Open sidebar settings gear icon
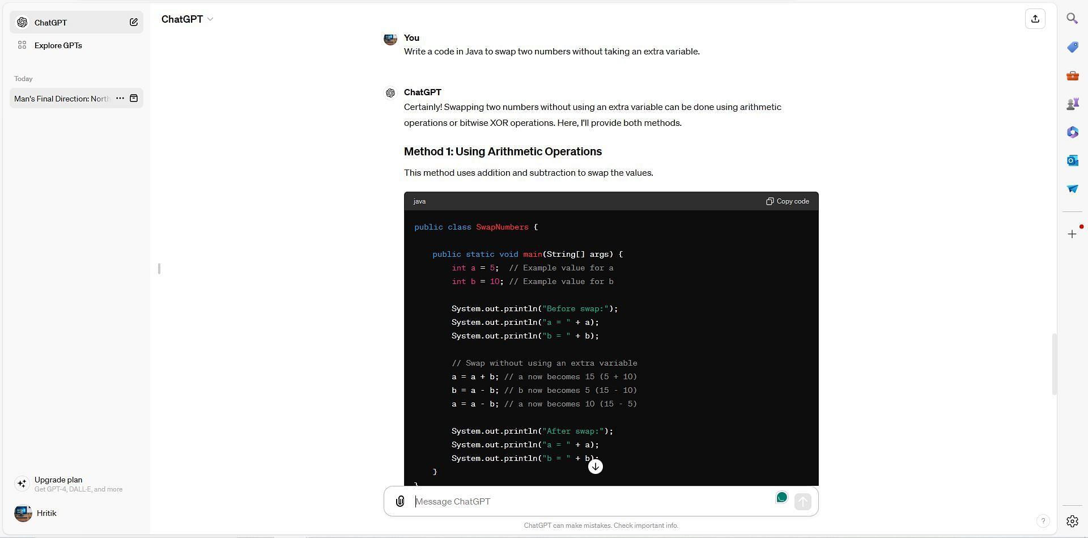This screenshot has height=538, width=1088. coord(1072,521)
